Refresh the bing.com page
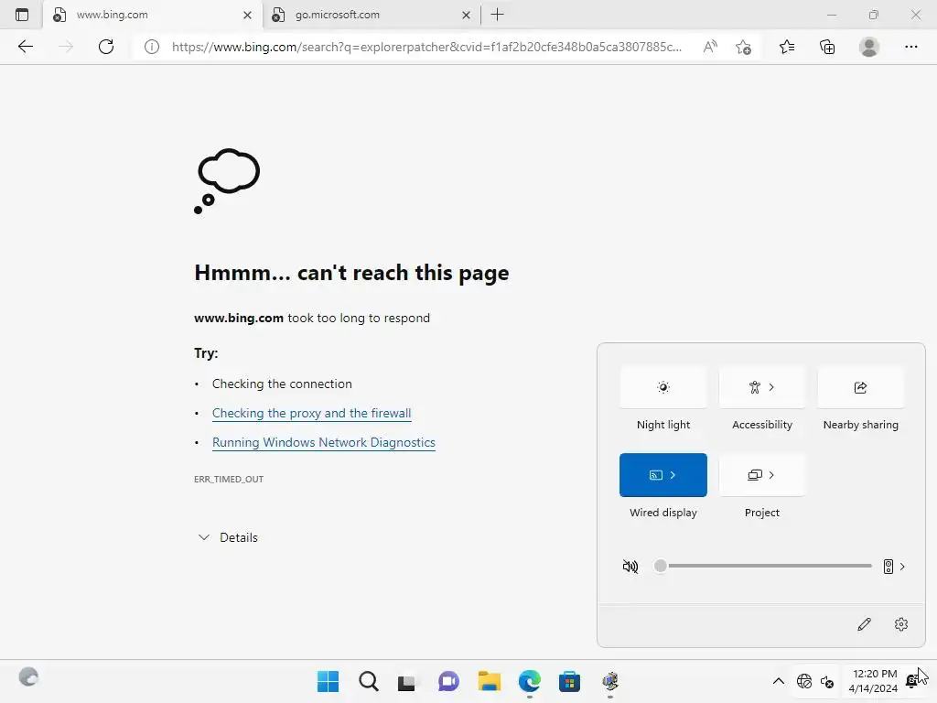 click(106, 47)
